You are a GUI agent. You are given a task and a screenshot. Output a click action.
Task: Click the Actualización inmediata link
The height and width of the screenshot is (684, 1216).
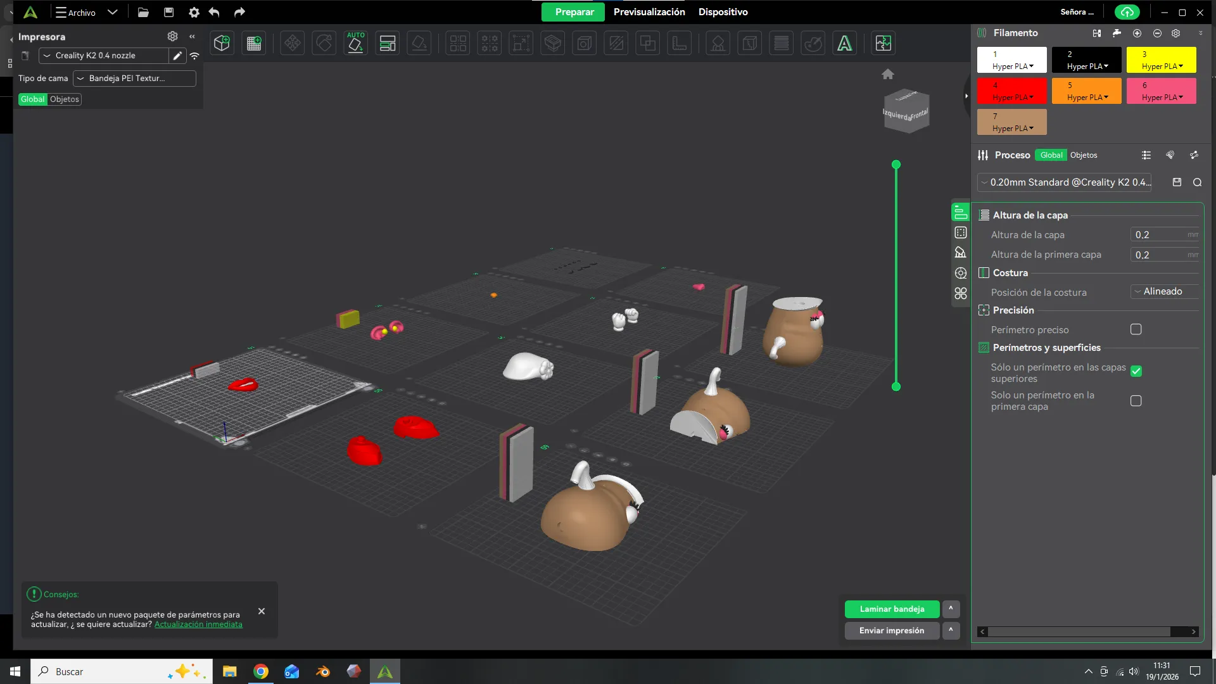point(198,624)
